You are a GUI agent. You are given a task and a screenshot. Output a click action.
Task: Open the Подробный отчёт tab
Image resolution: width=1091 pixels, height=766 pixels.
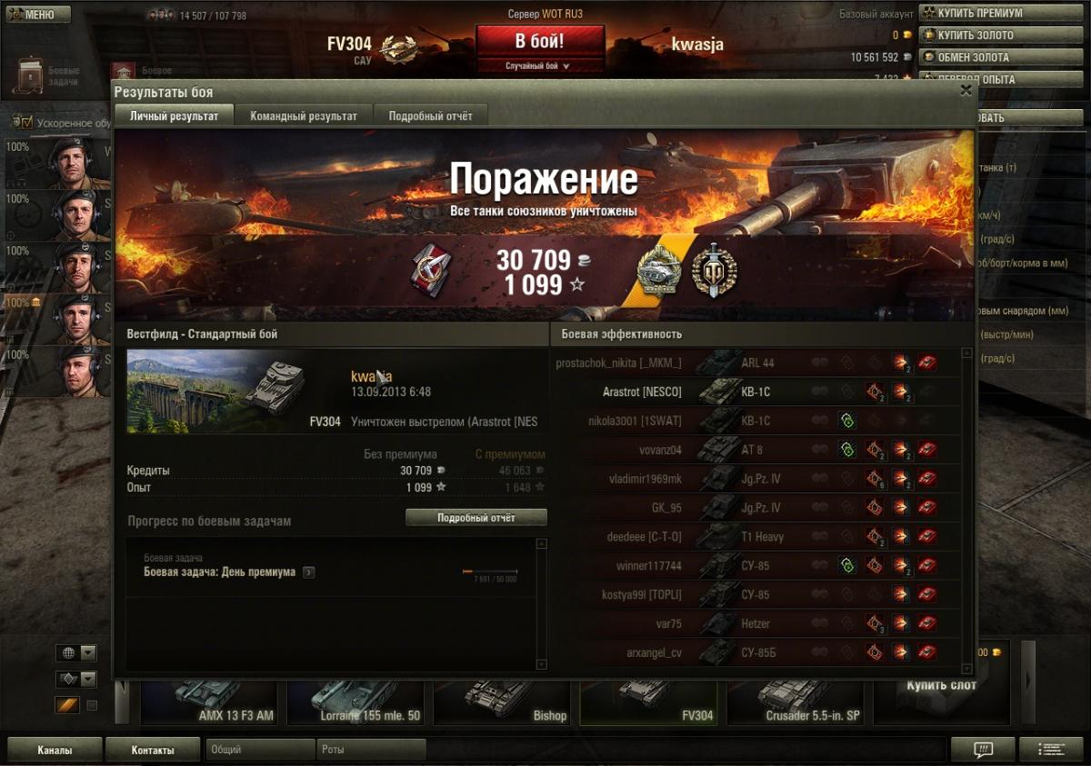click(x=431, y=116)
